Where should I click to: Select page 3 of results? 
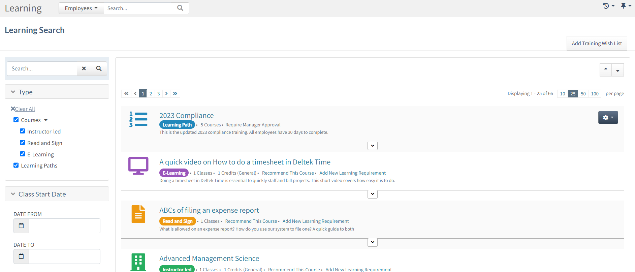pyautogui.click(x=159, y=94)
